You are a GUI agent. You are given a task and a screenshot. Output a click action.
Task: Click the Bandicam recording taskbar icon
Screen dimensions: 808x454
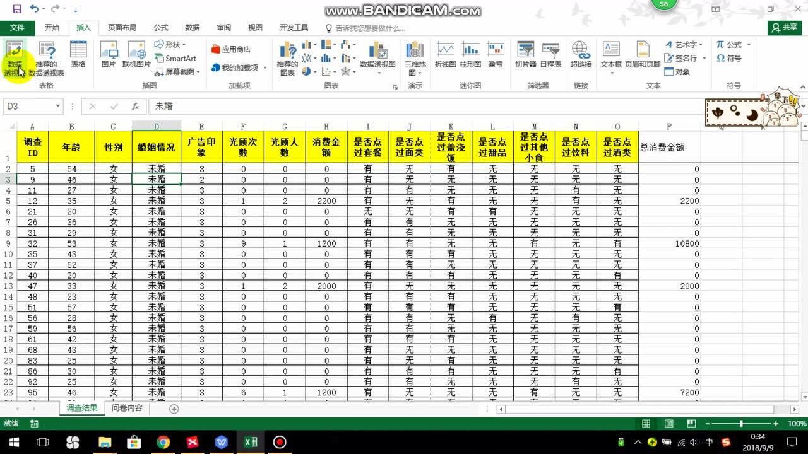point(280,442)
